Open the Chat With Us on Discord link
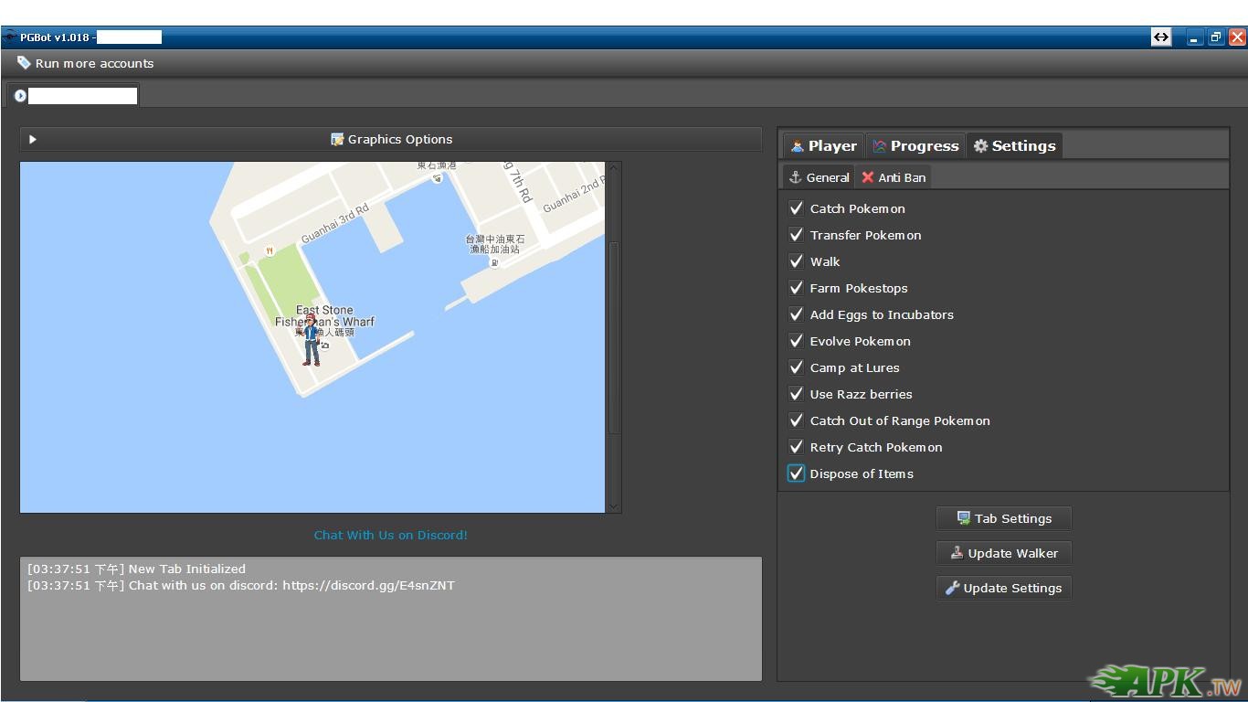1248x702 pixels. [x=390, y=535]
